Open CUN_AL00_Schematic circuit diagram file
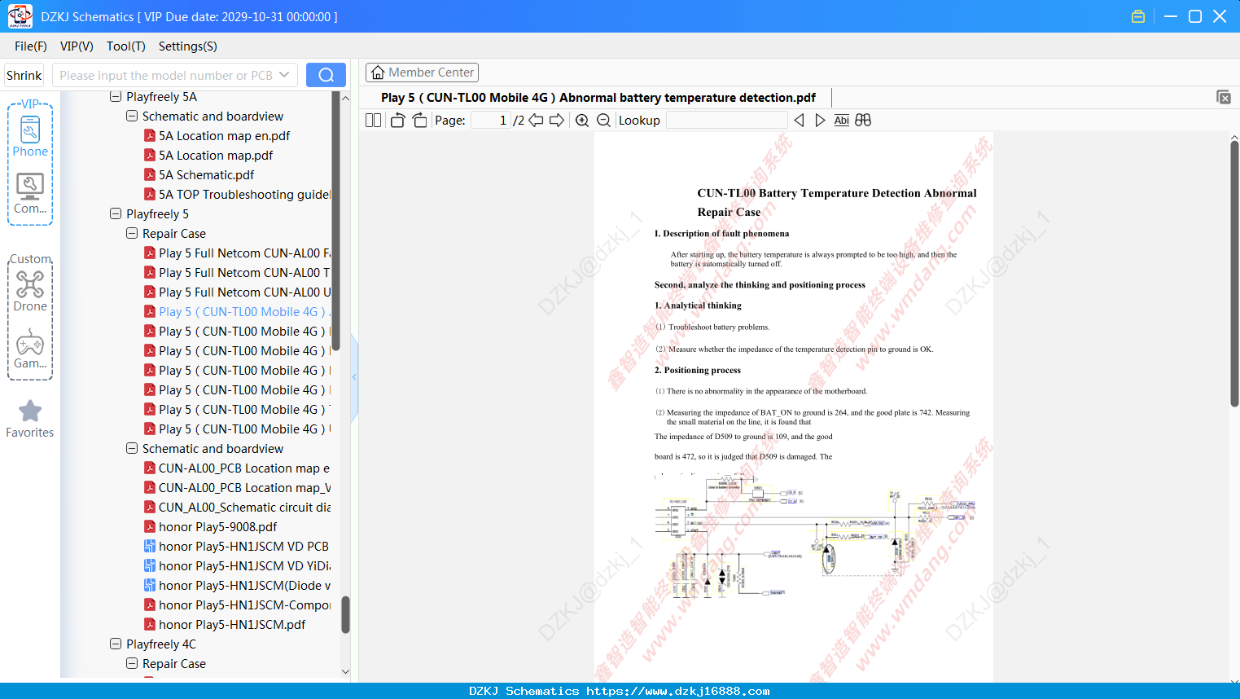The width and height of the screenshot is (1240, 699). click(x=244, y=507)
